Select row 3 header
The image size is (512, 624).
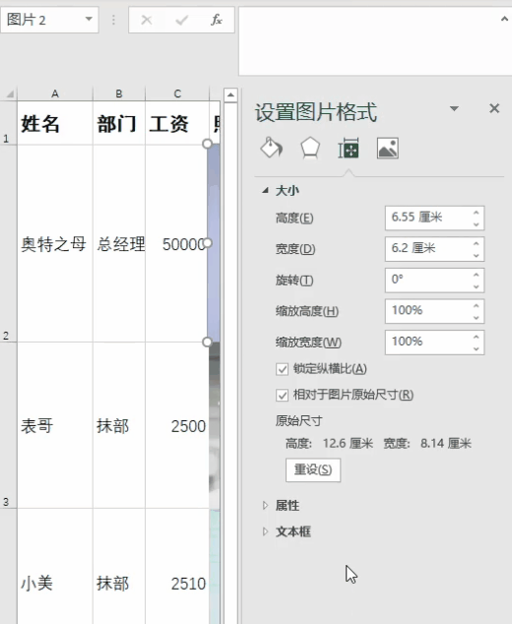click(8, 425)
